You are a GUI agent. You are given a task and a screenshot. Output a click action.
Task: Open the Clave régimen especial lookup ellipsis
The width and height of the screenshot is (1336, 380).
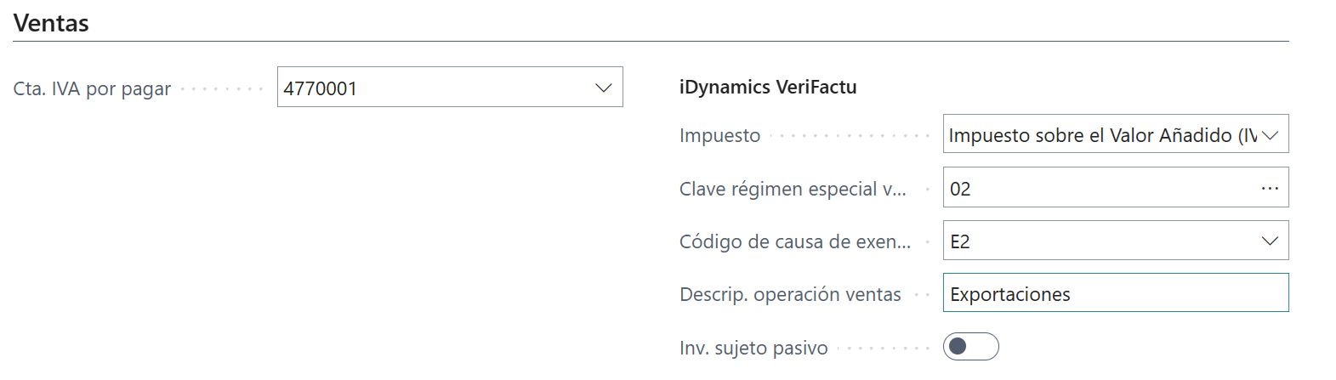coord(1270,188)
